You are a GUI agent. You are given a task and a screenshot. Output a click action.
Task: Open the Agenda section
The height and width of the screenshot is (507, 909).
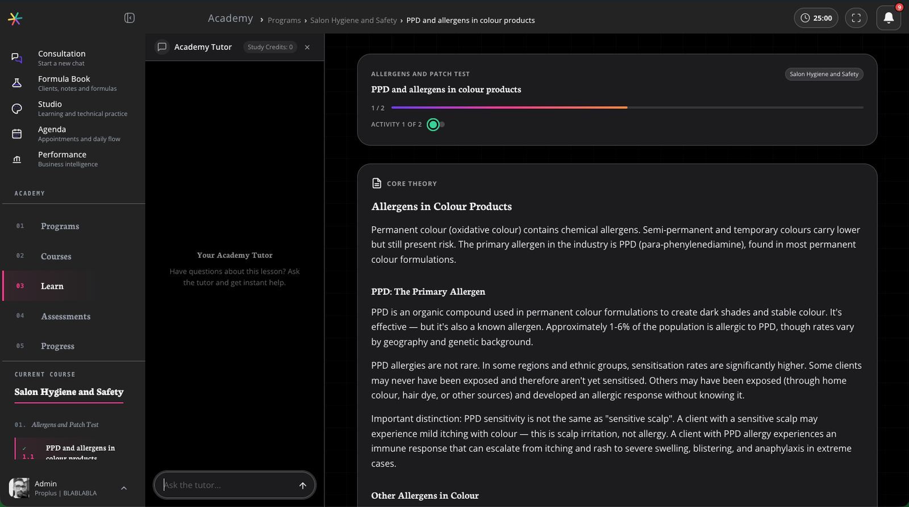(x=74, y=133)
